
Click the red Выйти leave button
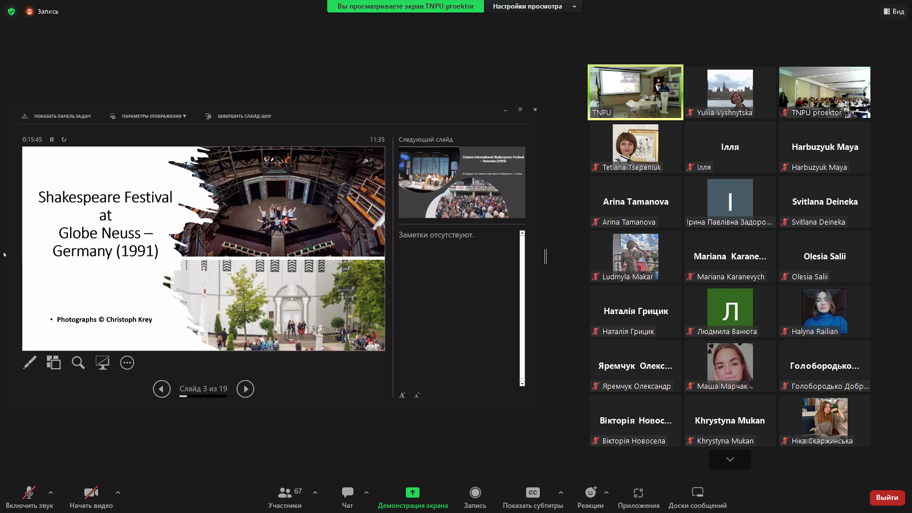[x=887, y=498]
